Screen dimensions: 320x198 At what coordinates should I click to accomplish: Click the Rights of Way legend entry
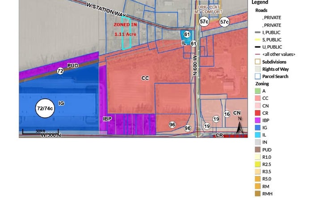(272, 69)
